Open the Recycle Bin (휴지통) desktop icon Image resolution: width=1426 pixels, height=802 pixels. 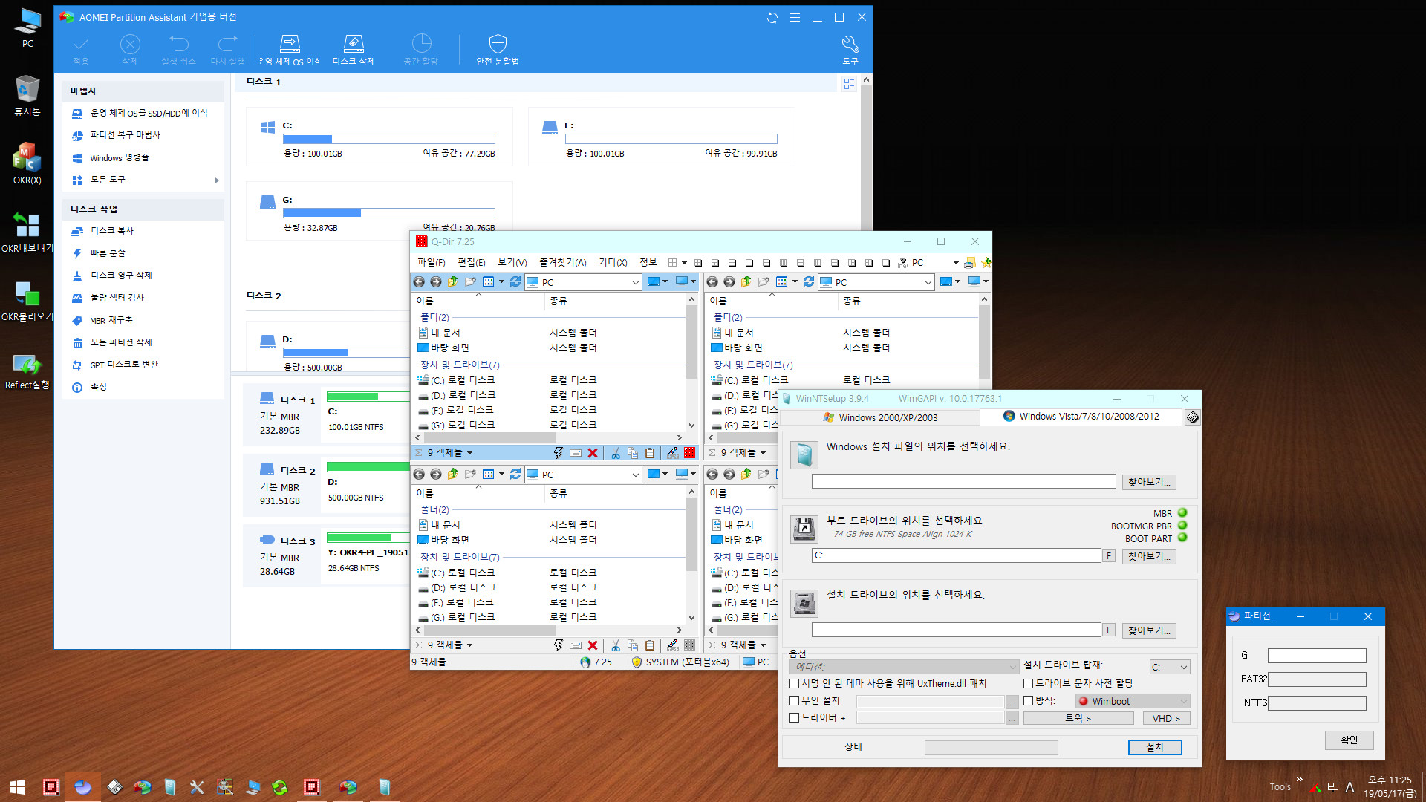pos(27,95)
